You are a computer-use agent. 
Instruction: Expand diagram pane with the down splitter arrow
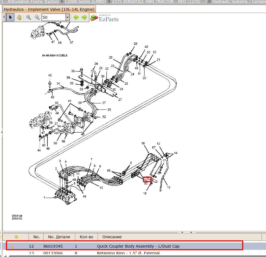191,232
